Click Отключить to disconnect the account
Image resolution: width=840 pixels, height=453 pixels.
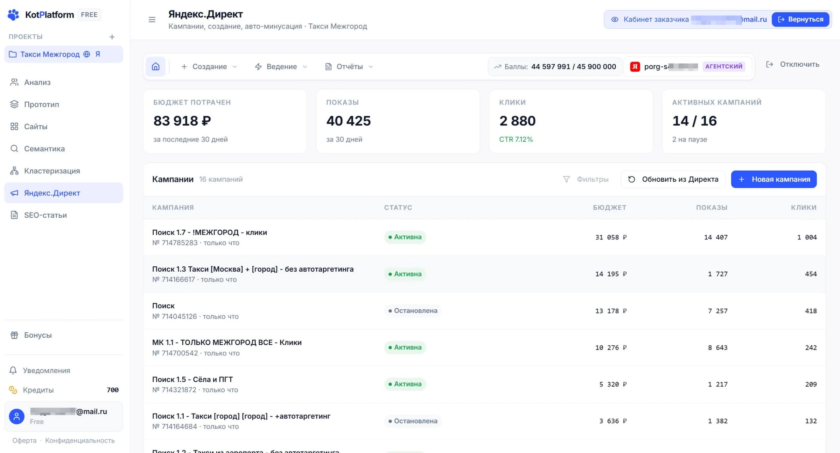coord(793,64)
